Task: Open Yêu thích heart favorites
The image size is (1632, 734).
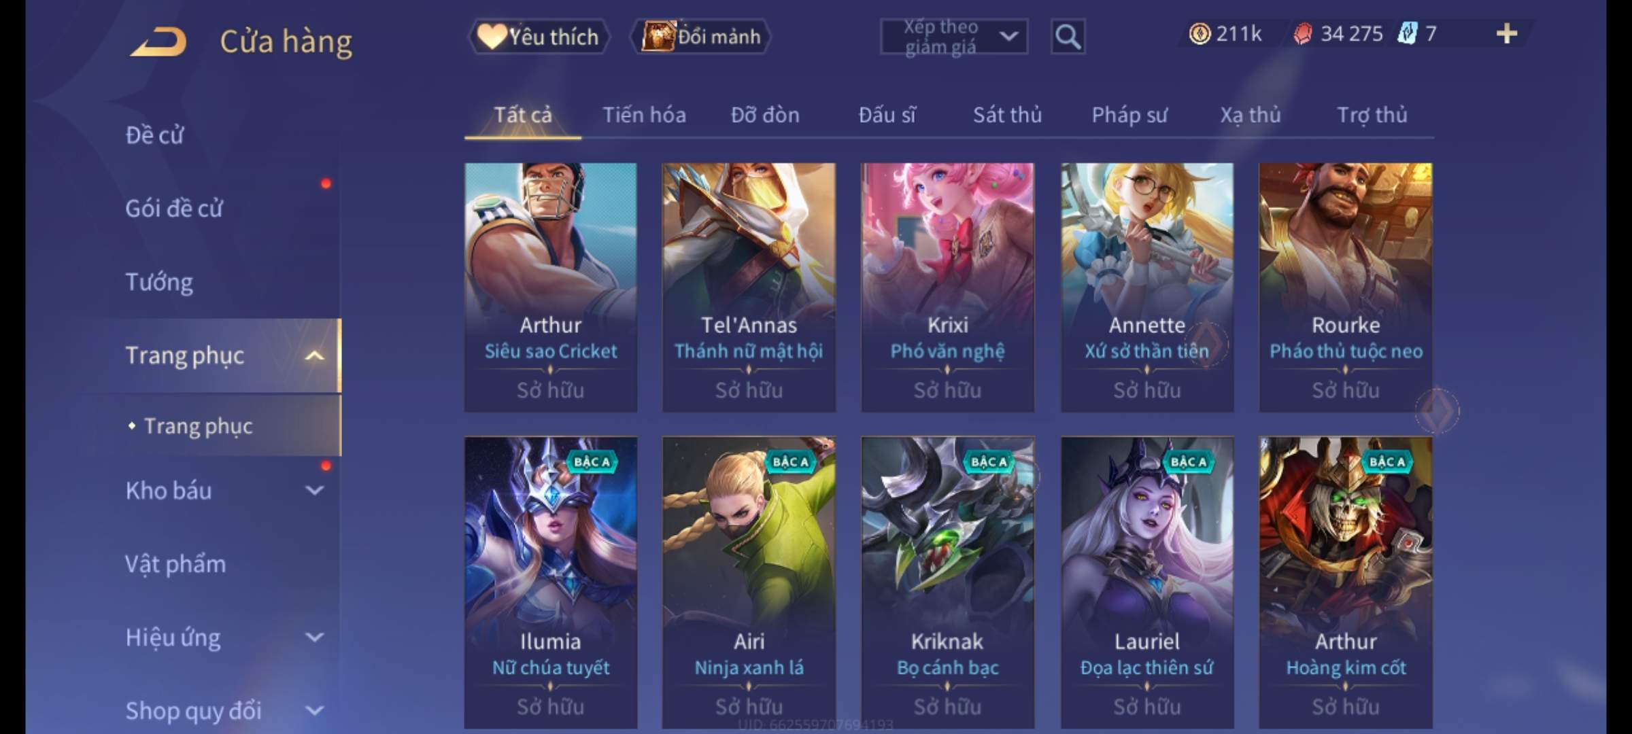Action: [539, 37]
